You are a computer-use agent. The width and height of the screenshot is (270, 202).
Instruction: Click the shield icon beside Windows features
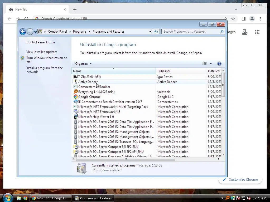point(23,58)
